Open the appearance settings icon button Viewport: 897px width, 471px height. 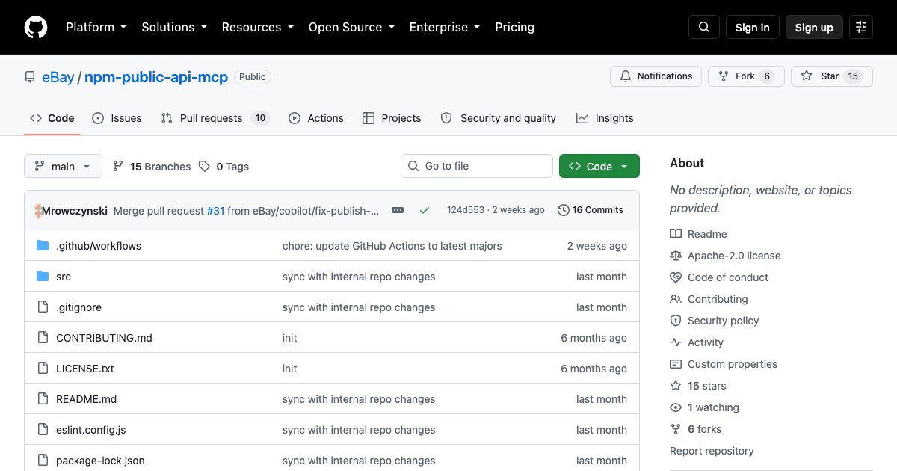pyautogui.click(x=861, y=27)
